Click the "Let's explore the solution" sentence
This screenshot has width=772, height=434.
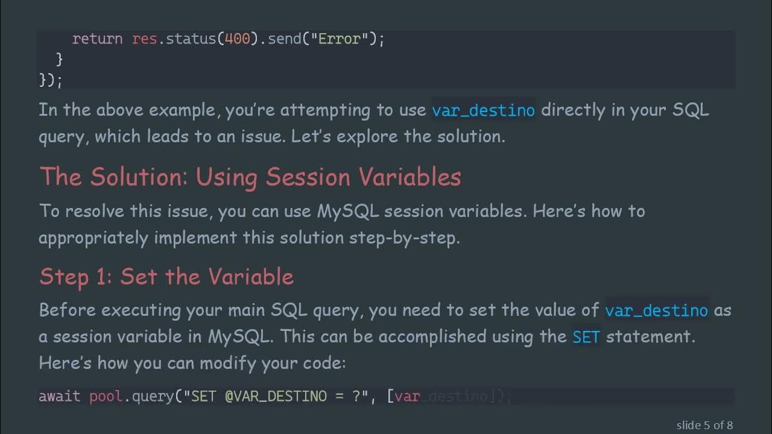tap(398, 136)
